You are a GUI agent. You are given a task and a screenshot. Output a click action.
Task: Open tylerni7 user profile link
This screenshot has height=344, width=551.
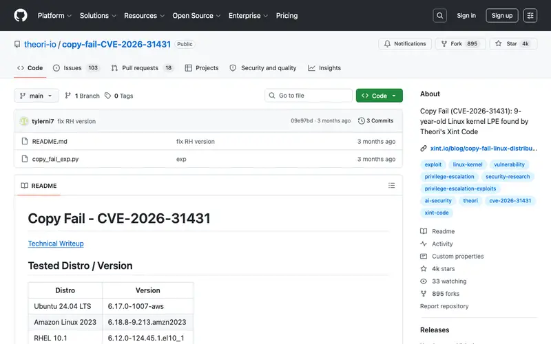coord(43,121)
